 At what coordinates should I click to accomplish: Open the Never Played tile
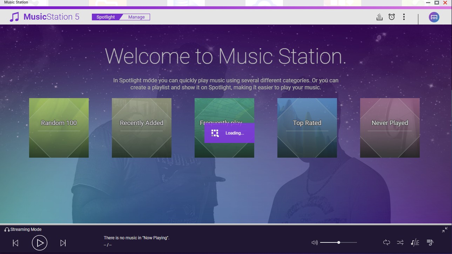(x=390, y=128)
